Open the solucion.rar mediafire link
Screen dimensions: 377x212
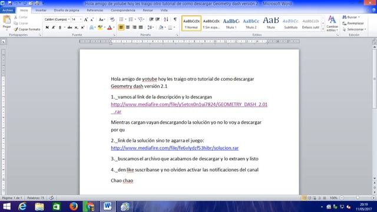tap(175, 148)
